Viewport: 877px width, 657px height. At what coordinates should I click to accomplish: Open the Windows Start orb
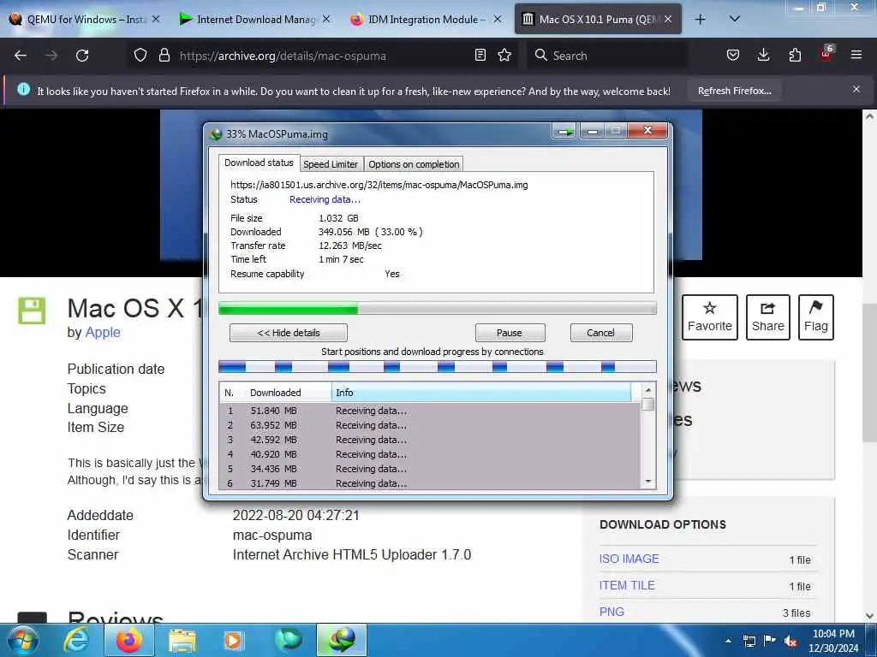click(22, 640)
